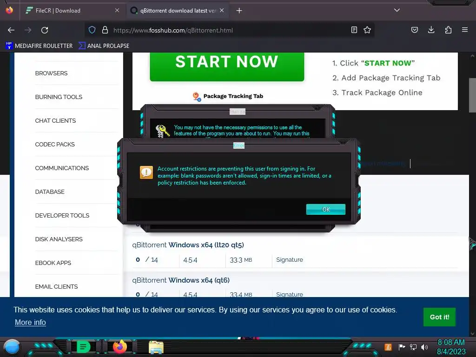Open a new tab with plus icon

(239, 11)
